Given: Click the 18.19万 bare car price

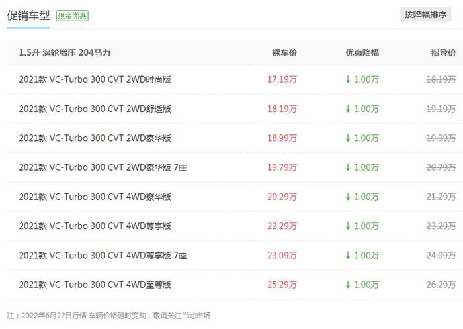Looking at the screenshot, I should tap(282, 109).
